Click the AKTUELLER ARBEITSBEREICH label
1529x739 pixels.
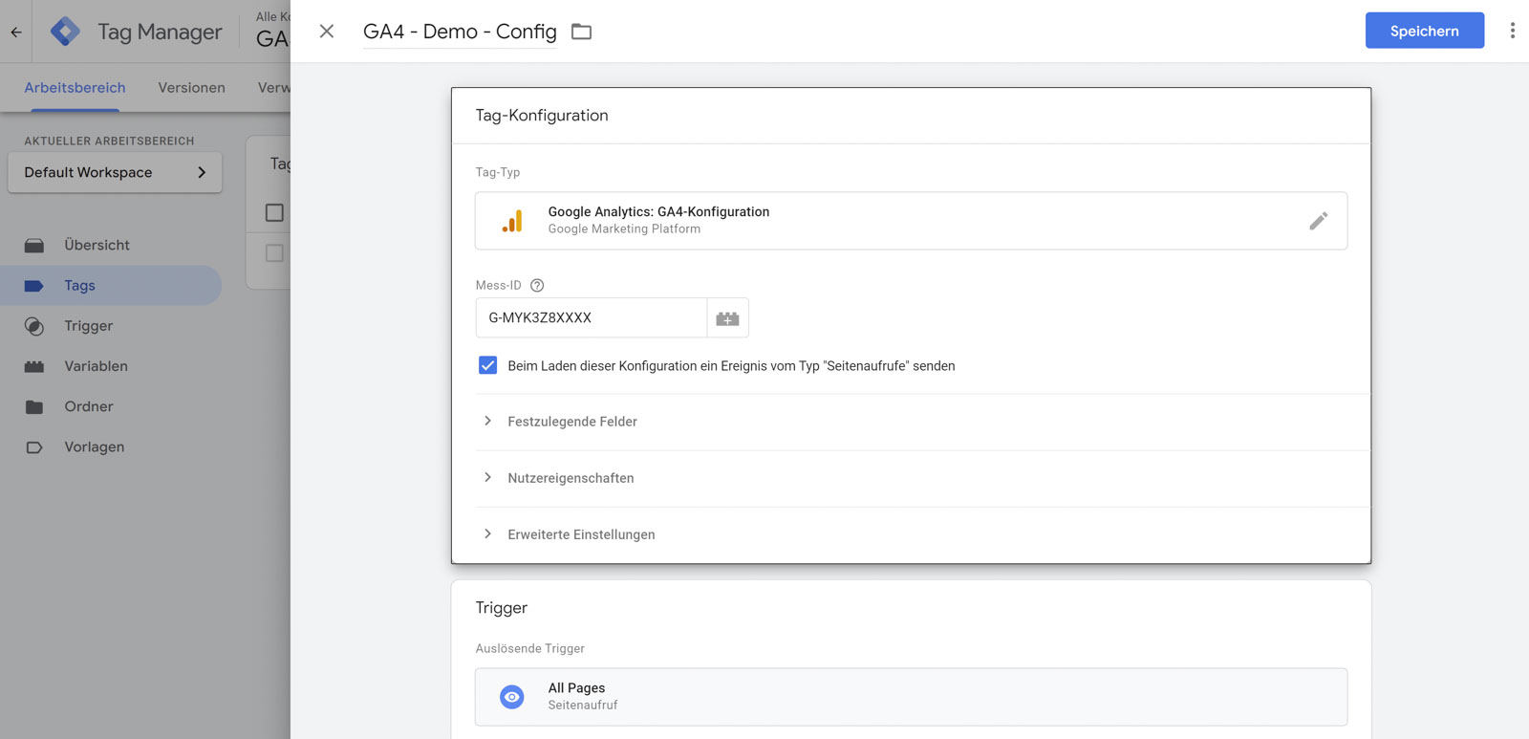[x=109, y=141]
